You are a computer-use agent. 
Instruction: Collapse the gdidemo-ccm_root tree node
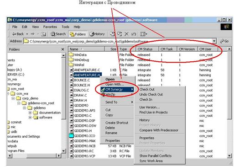19,103
